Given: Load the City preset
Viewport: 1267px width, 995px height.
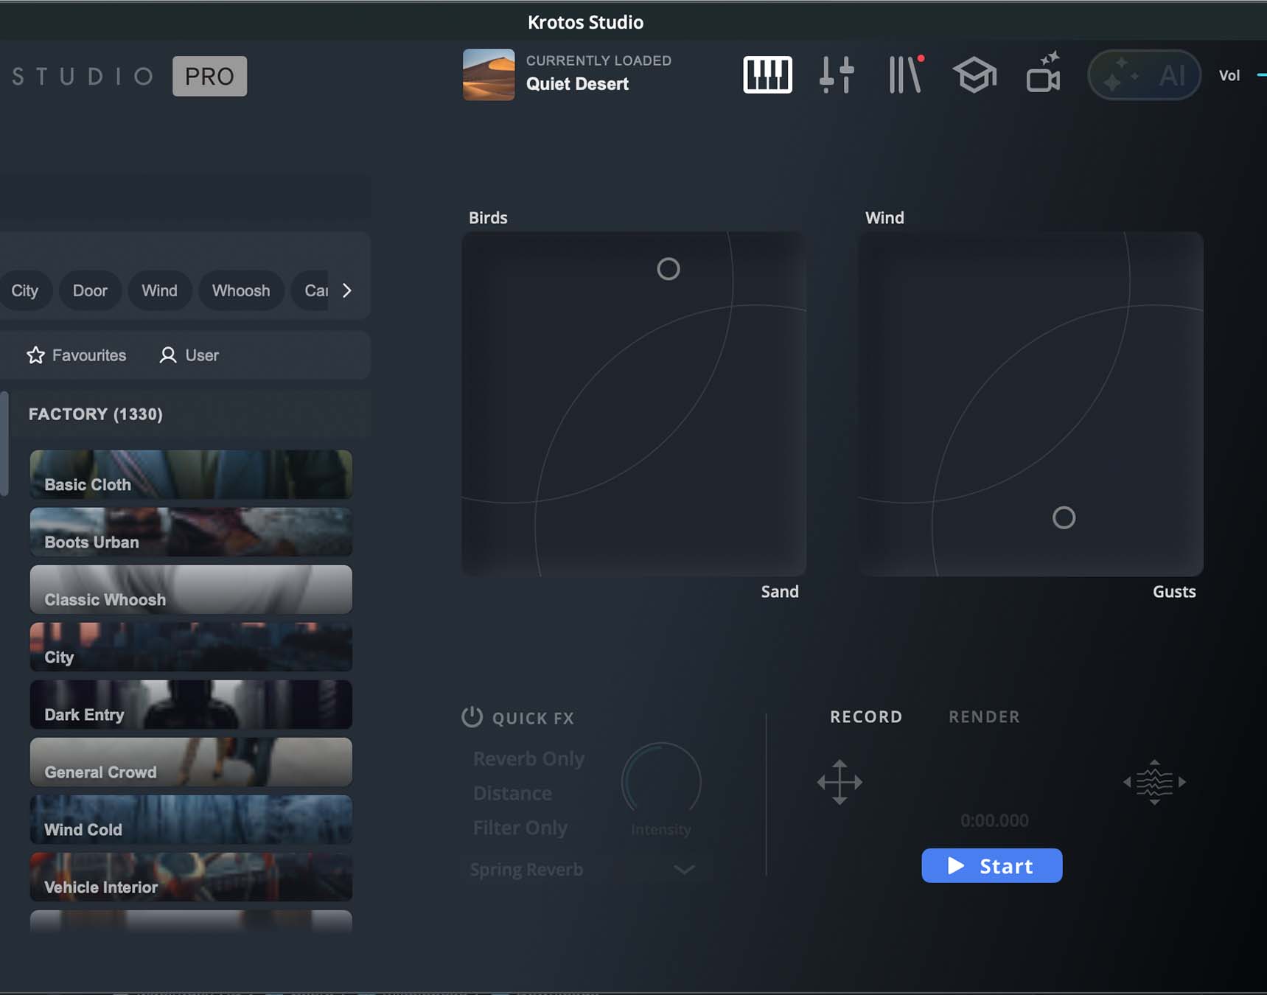Looking at the screenshot, I should point(191,647).
